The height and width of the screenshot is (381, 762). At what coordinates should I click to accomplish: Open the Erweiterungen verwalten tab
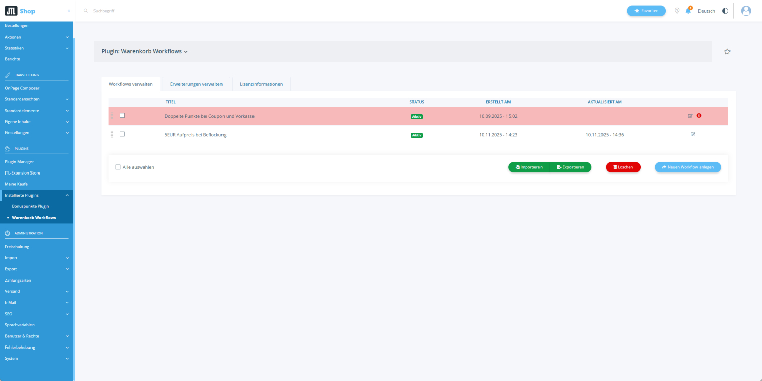[196, 84]
